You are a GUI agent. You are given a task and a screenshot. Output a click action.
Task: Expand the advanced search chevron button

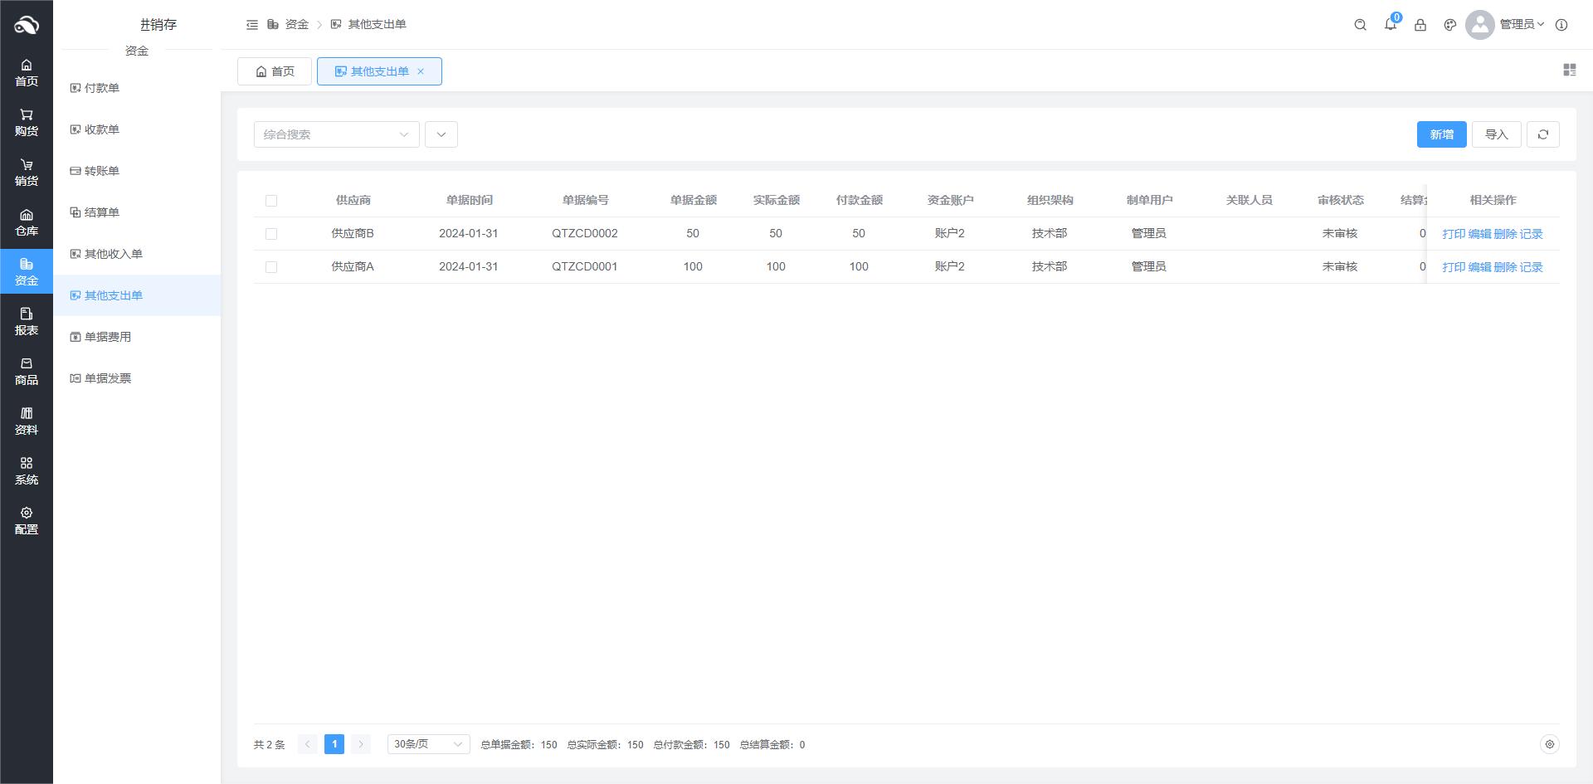click(x=441, y=134)
